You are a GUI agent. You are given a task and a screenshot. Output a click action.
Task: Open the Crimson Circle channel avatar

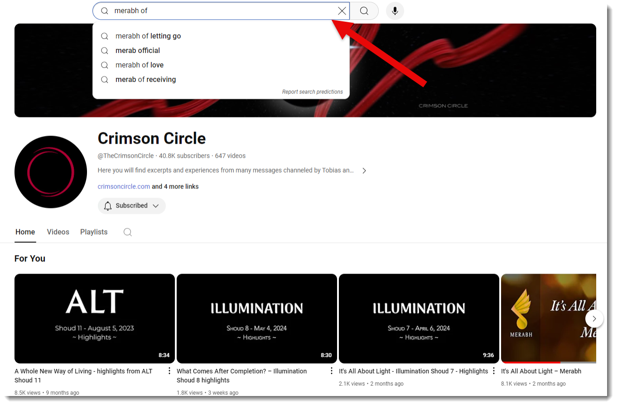point(51,172)
